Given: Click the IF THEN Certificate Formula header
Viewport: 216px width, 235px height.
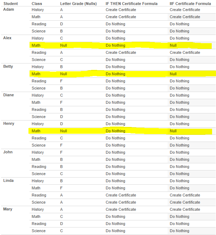Looking at the screenshot, I should (x=131, y=4).
